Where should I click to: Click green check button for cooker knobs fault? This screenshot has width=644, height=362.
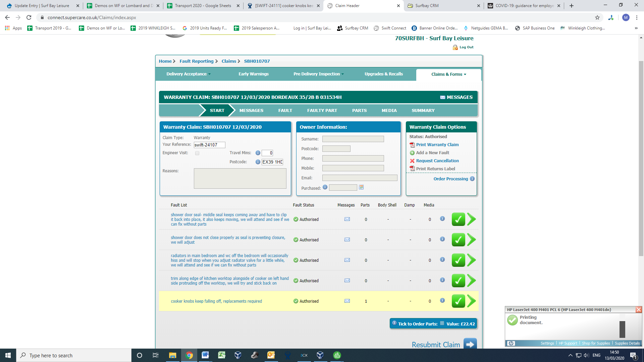tap(458, 301)
